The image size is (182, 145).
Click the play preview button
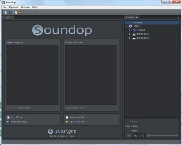[x=129, y=136]
